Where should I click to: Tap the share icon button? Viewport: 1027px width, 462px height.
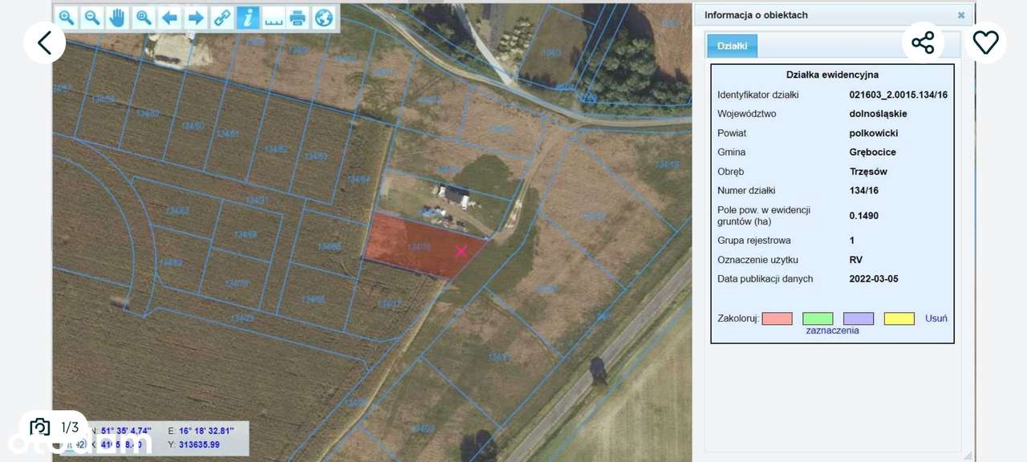[923, 43]
